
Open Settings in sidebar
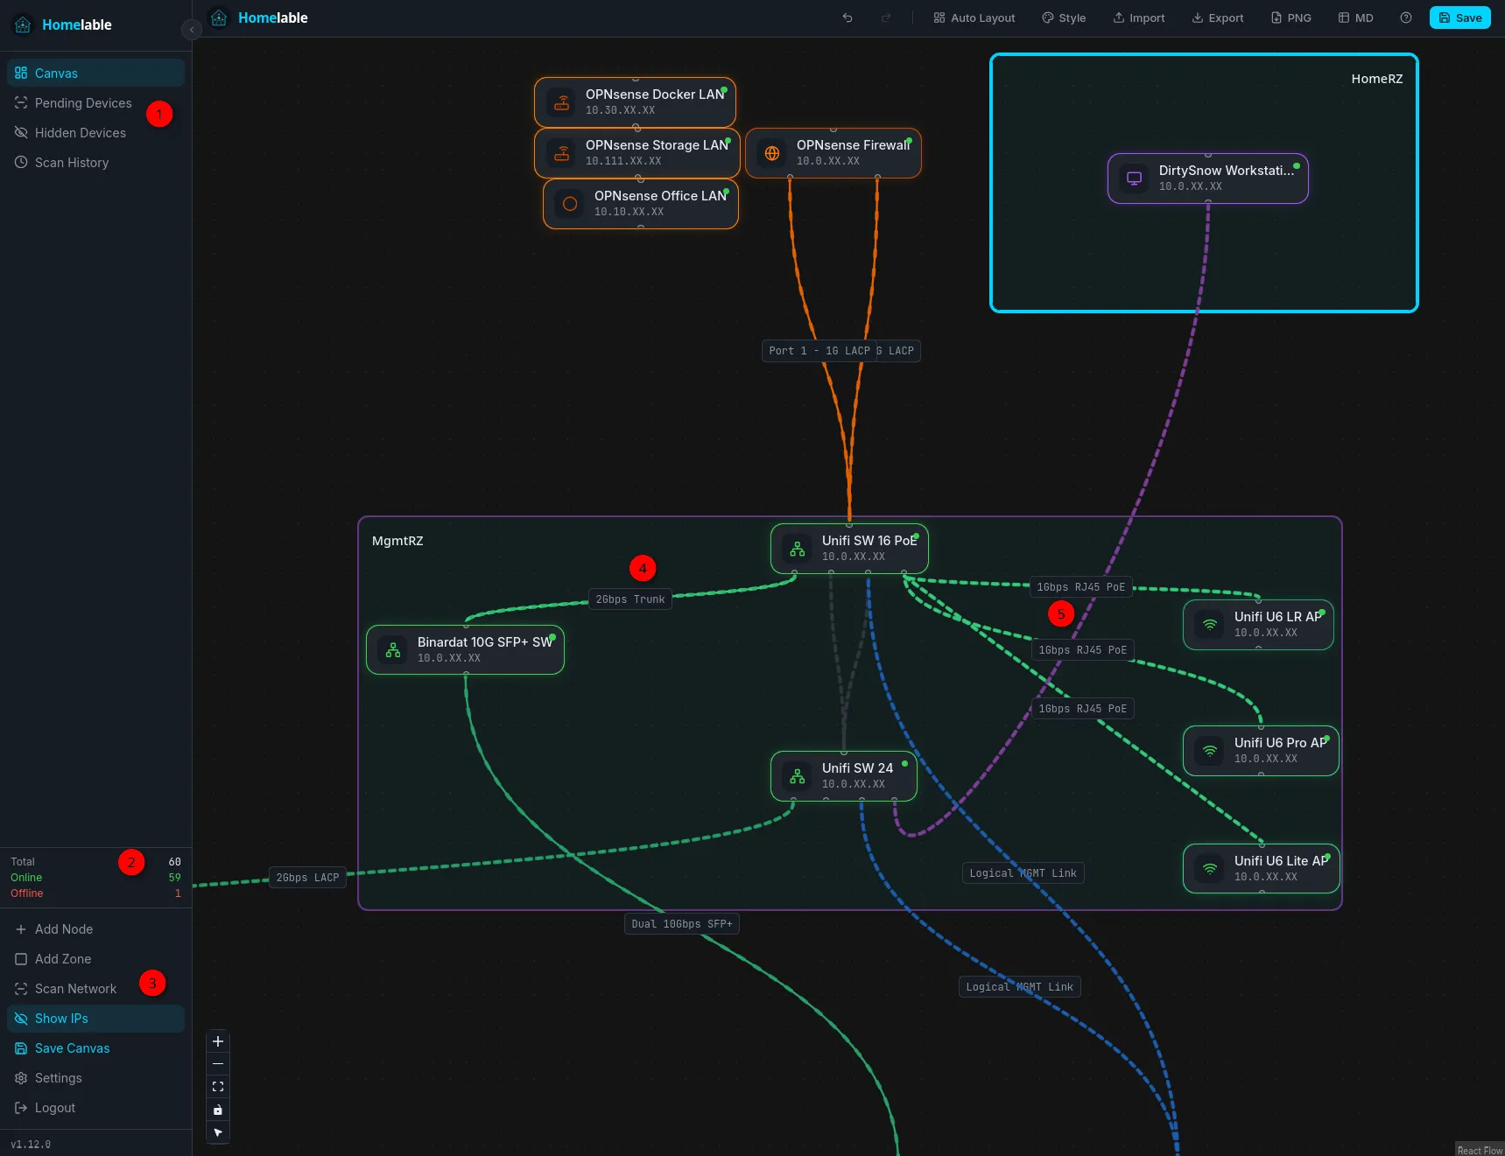[95, 1078]
